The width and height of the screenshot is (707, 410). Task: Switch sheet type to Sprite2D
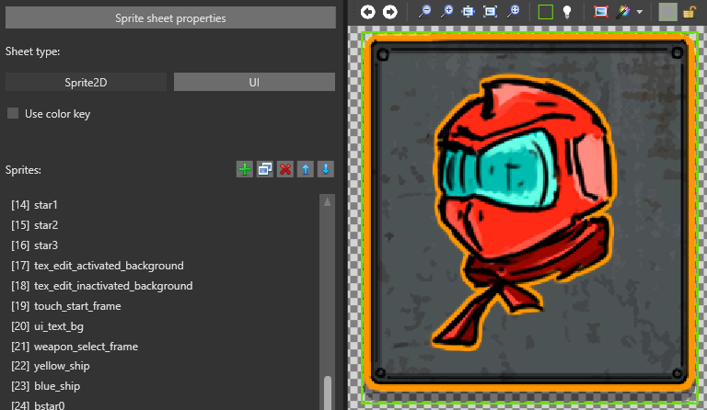[x=86, y=82]
